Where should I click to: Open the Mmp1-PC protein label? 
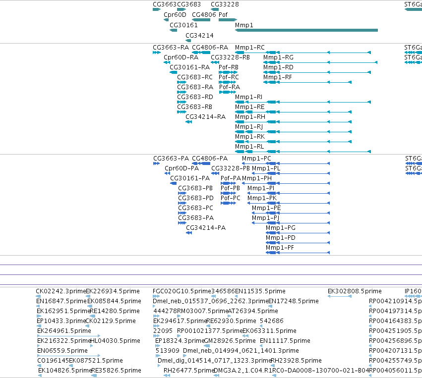coord(256,159)
